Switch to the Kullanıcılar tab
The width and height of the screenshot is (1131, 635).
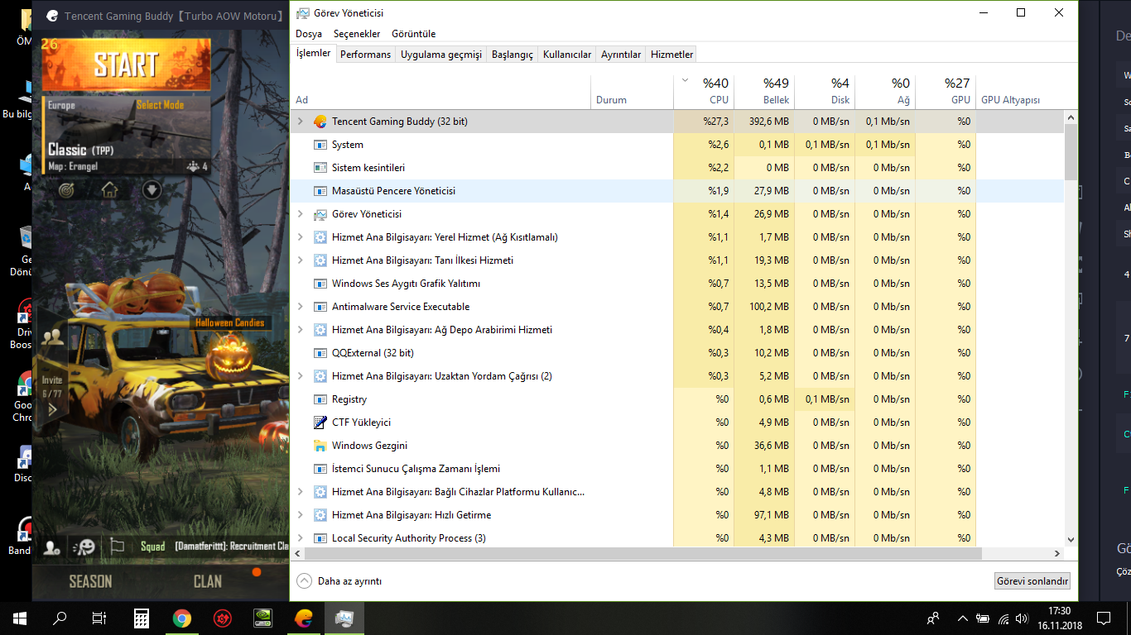tap(567, 55)
